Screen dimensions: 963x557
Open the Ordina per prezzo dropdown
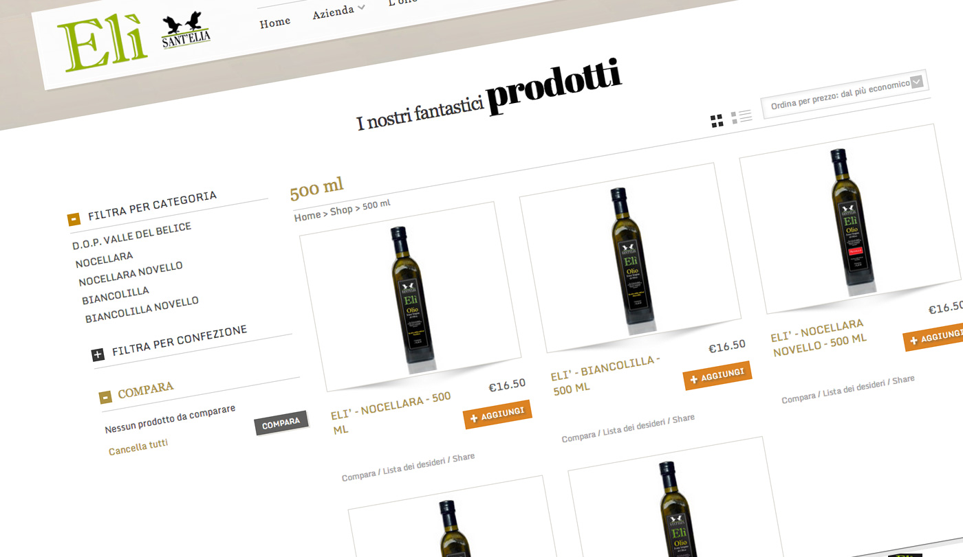coord(845,94)
